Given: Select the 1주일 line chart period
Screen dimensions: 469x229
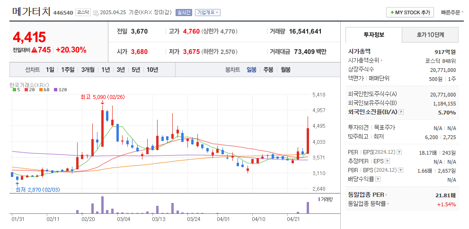Looking at the screenshot, I should coord(67,70).
